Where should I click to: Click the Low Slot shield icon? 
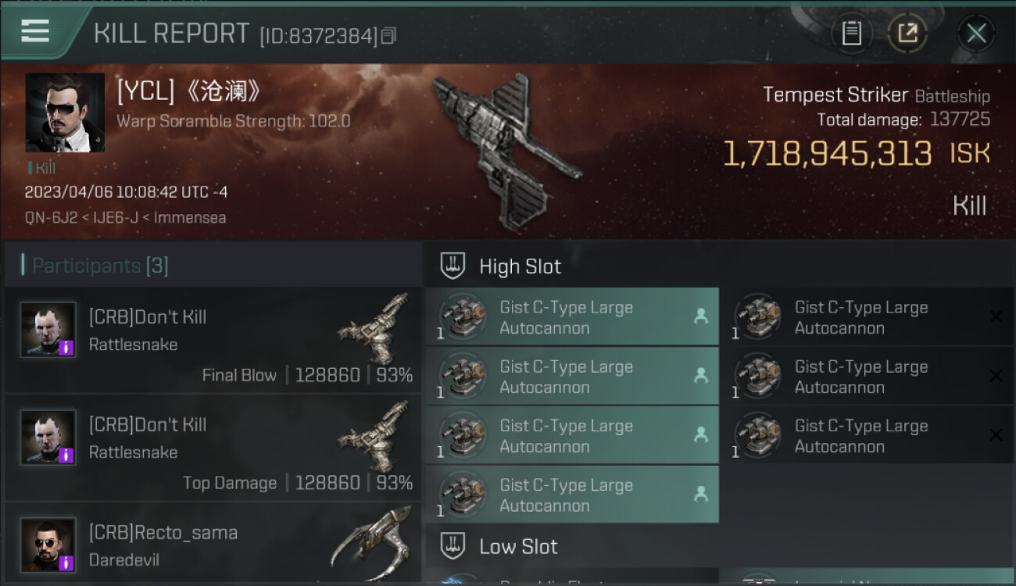[453, 546]
